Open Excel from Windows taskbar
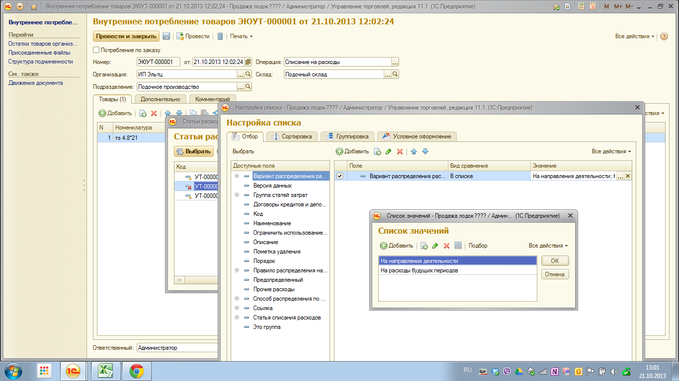 [x=105, y=371]
